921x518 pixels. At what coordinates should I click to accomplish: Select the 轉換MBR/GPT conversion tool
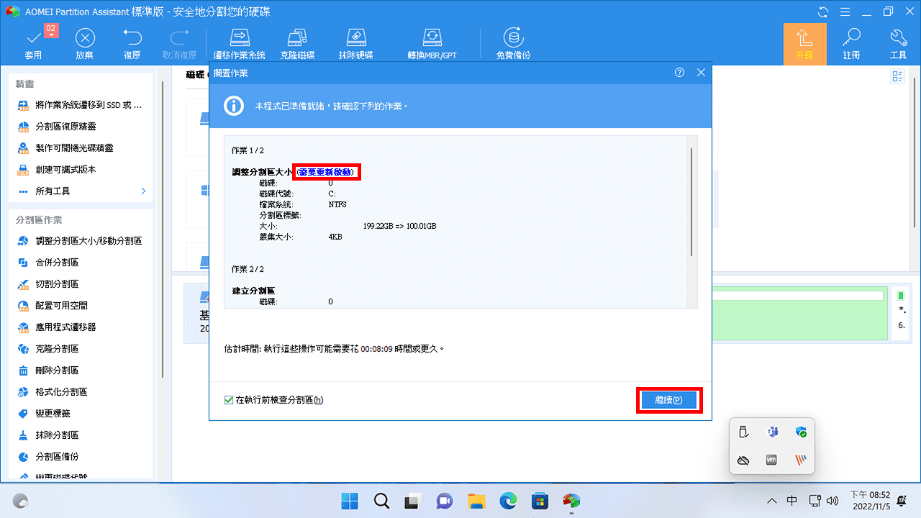(432, 42)
